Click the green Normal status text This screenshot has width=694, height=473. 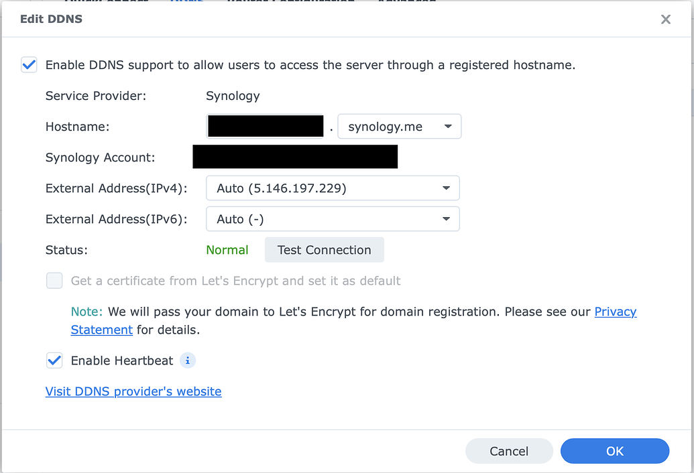point(227,250)
